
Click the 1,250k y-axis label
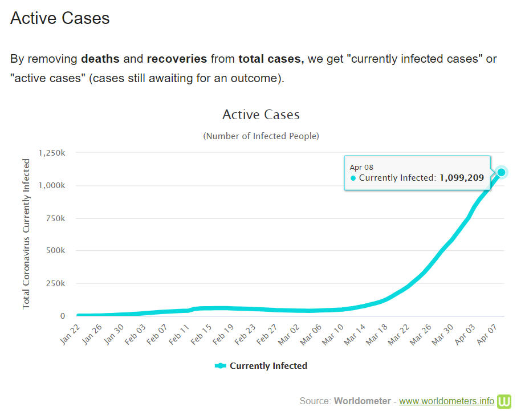click(x=52, y=153)
